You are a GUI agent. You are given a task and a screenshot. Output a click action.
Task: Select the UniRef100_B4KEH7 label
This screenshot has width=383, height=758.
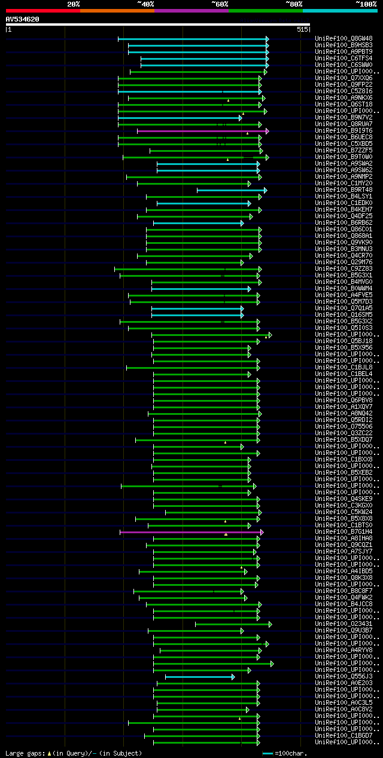click(344, 209)
